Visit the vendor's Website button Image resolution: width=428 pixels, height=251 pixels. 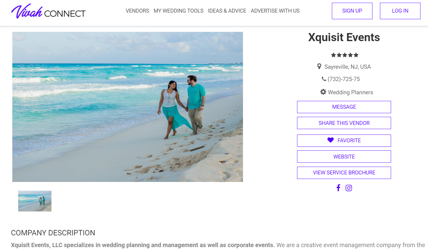[x=344, y=157]
